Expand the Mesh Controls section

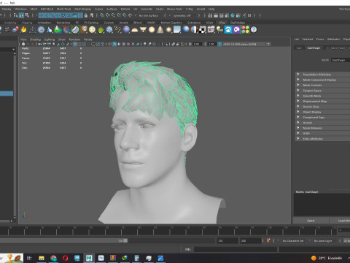click(322, 85)
